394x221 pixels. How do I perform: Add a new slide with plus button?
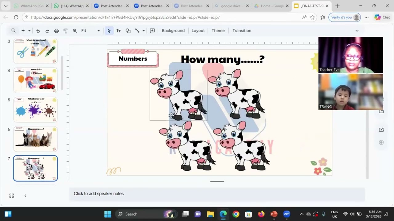click(23, 31)
